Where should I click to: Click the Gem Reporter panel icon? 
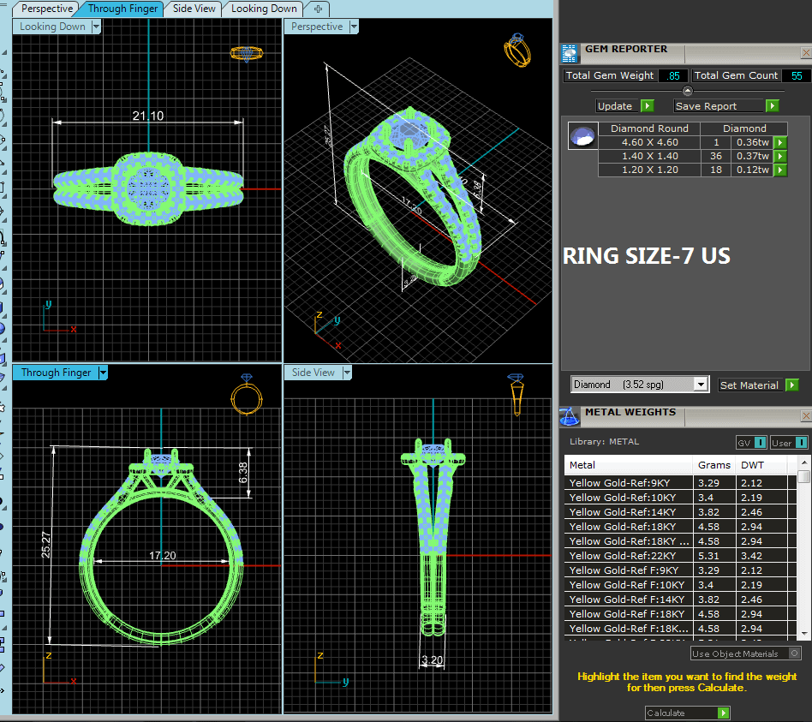pyautogui.click(x=570, y=53)
